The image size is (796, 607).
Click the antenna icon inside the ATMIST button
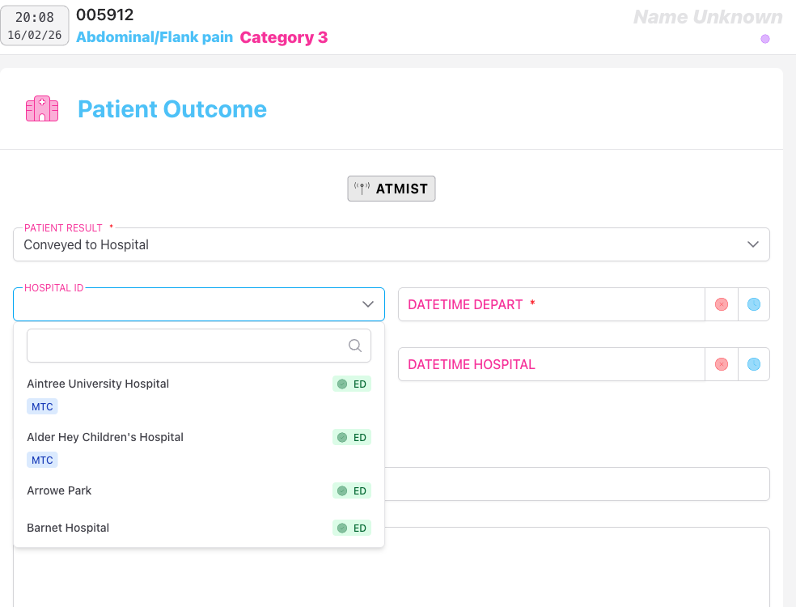click(362, 188)
